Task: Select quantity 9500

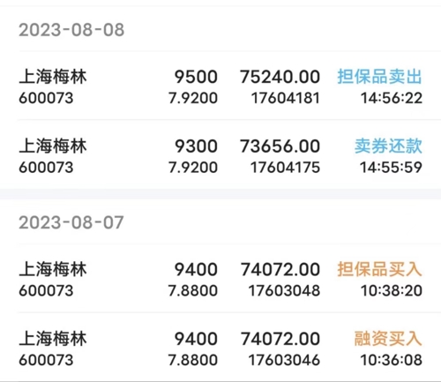Action: tap(196, 77)
